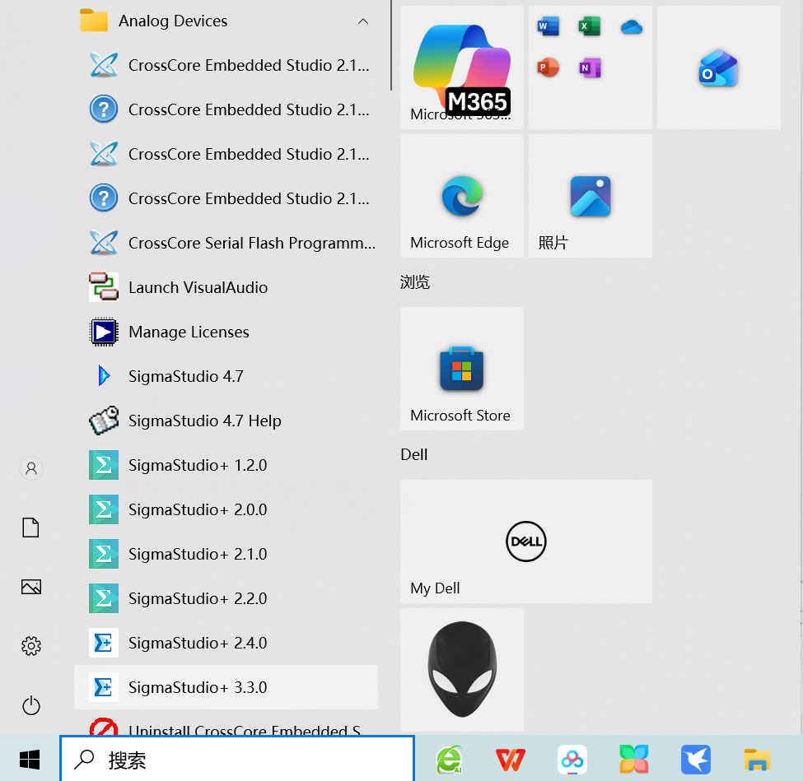The height and width of the screenshot is (781, 803).
Task: Select the SigmaStudio 4.7 Help label
Action: [x=205, y=421]
